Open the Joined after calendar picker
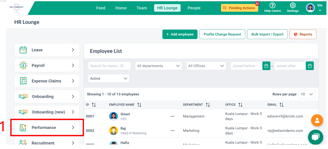 [x=310, y=66]
